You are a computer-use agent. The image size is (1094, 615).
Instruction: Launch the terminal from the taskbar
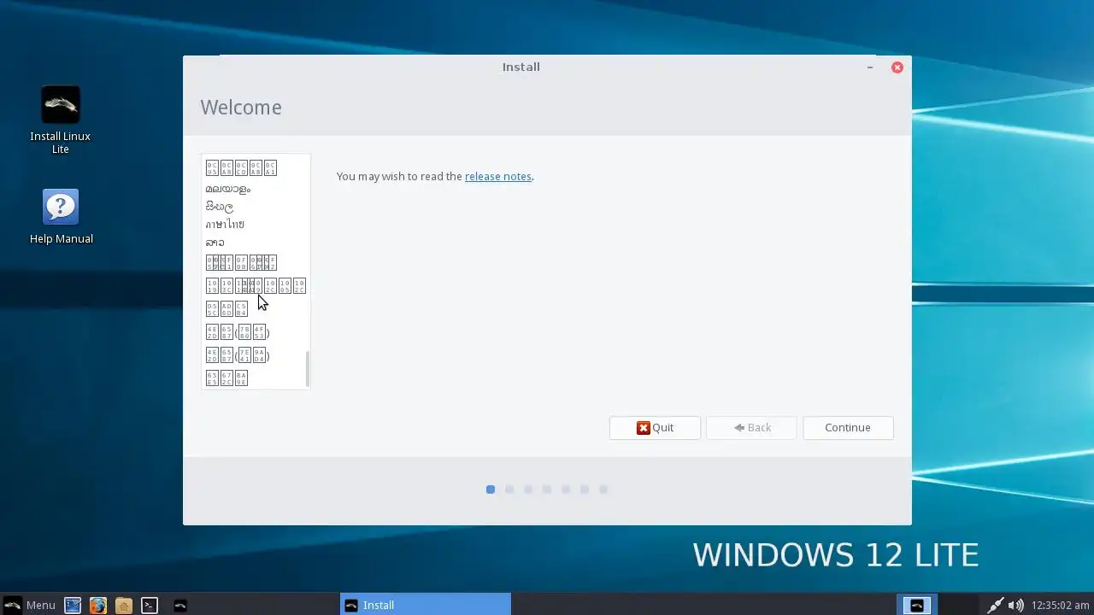(150, 605)
